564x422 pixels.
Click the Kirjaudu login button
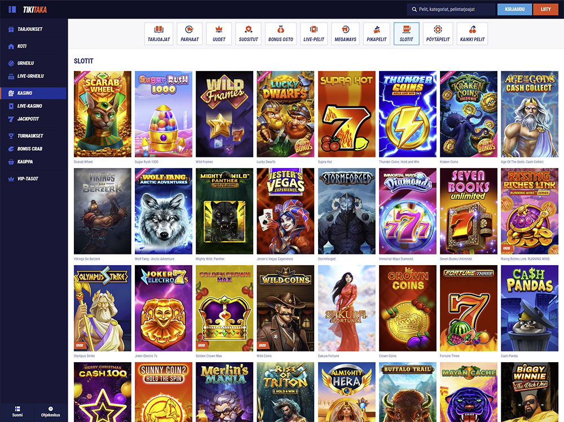click(515, 10)
